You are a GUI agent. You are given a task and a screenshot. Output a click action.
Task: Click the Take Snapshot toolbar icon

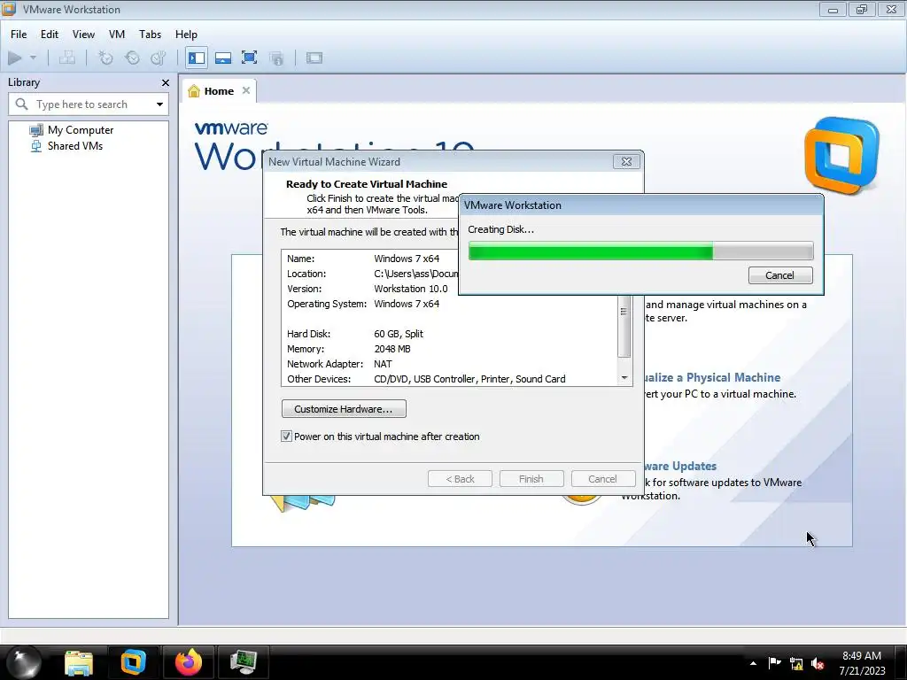pyautogui.click(x=105, y=58)
